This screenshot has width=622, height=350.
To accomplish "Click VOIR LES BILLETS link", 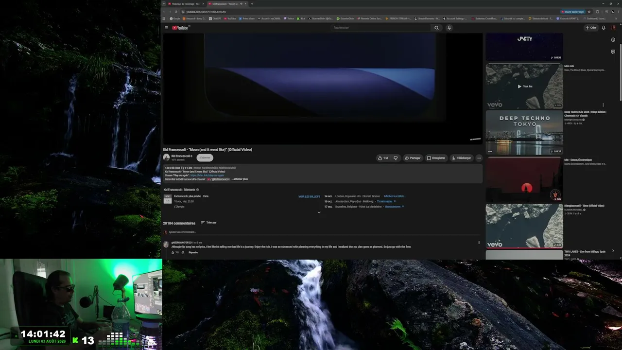I will 309,196.
